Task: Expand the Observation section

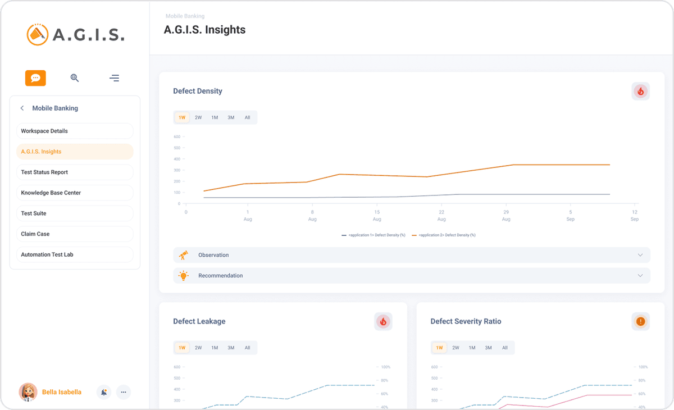Action: [x=640, y=255]
